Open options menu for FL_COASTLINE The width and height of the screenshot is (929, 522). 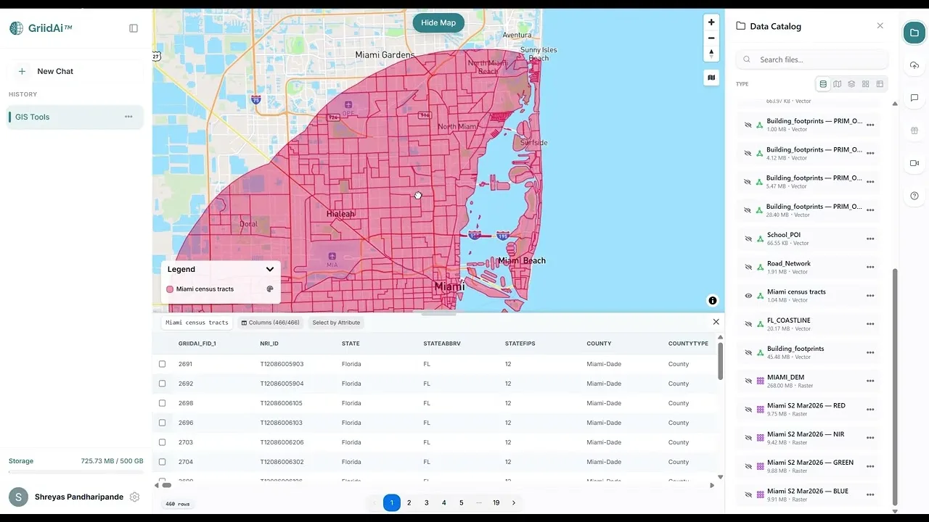(x=870, y=324)
